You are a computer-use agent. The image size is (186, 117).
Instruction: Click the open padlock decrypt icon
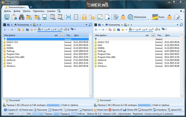(x=92, y=17)
